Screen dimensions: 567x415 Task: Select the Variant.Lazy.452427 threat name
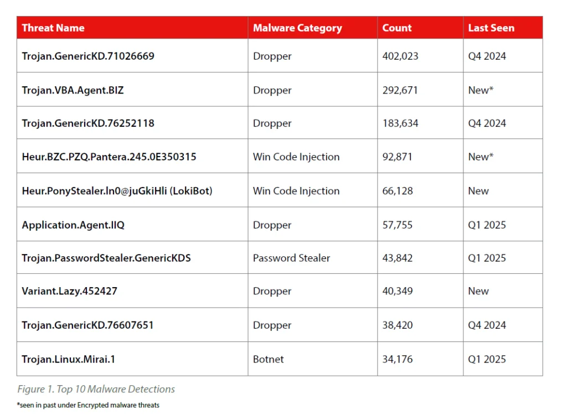(x=70, y=291)
